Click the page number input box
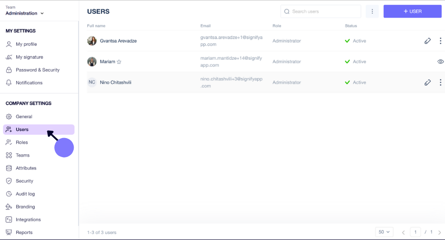Screen dimensions: 445x240 coord(415,232)
